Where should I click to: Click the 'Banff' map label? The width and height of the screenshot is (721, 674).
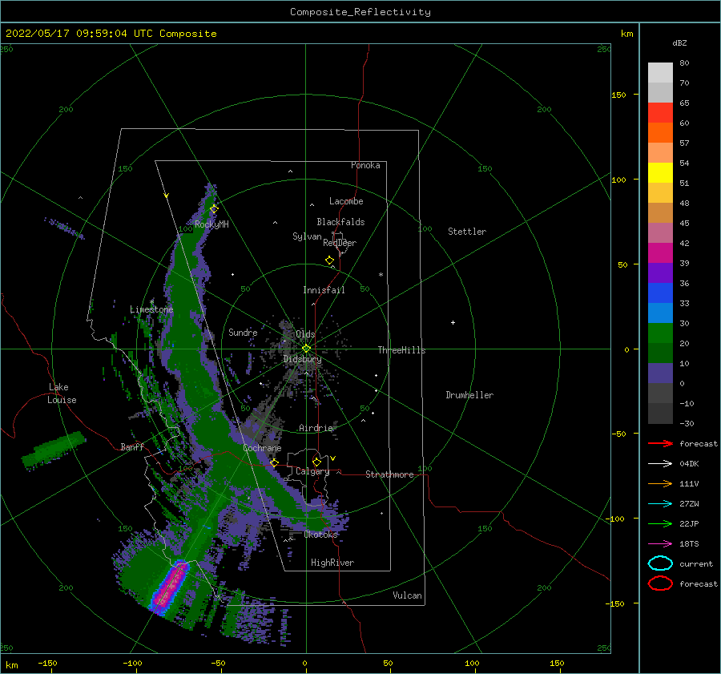pos(132,446)
